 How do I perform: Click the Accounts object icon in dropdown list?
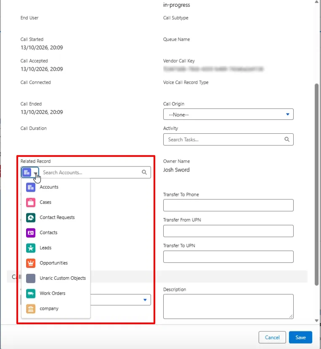click(x=31, y=187)
